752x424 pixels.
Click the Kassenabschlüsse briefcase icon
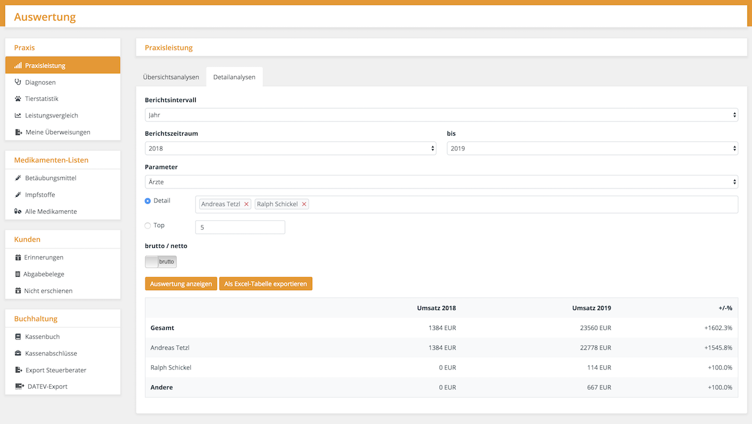pos(18,354)
